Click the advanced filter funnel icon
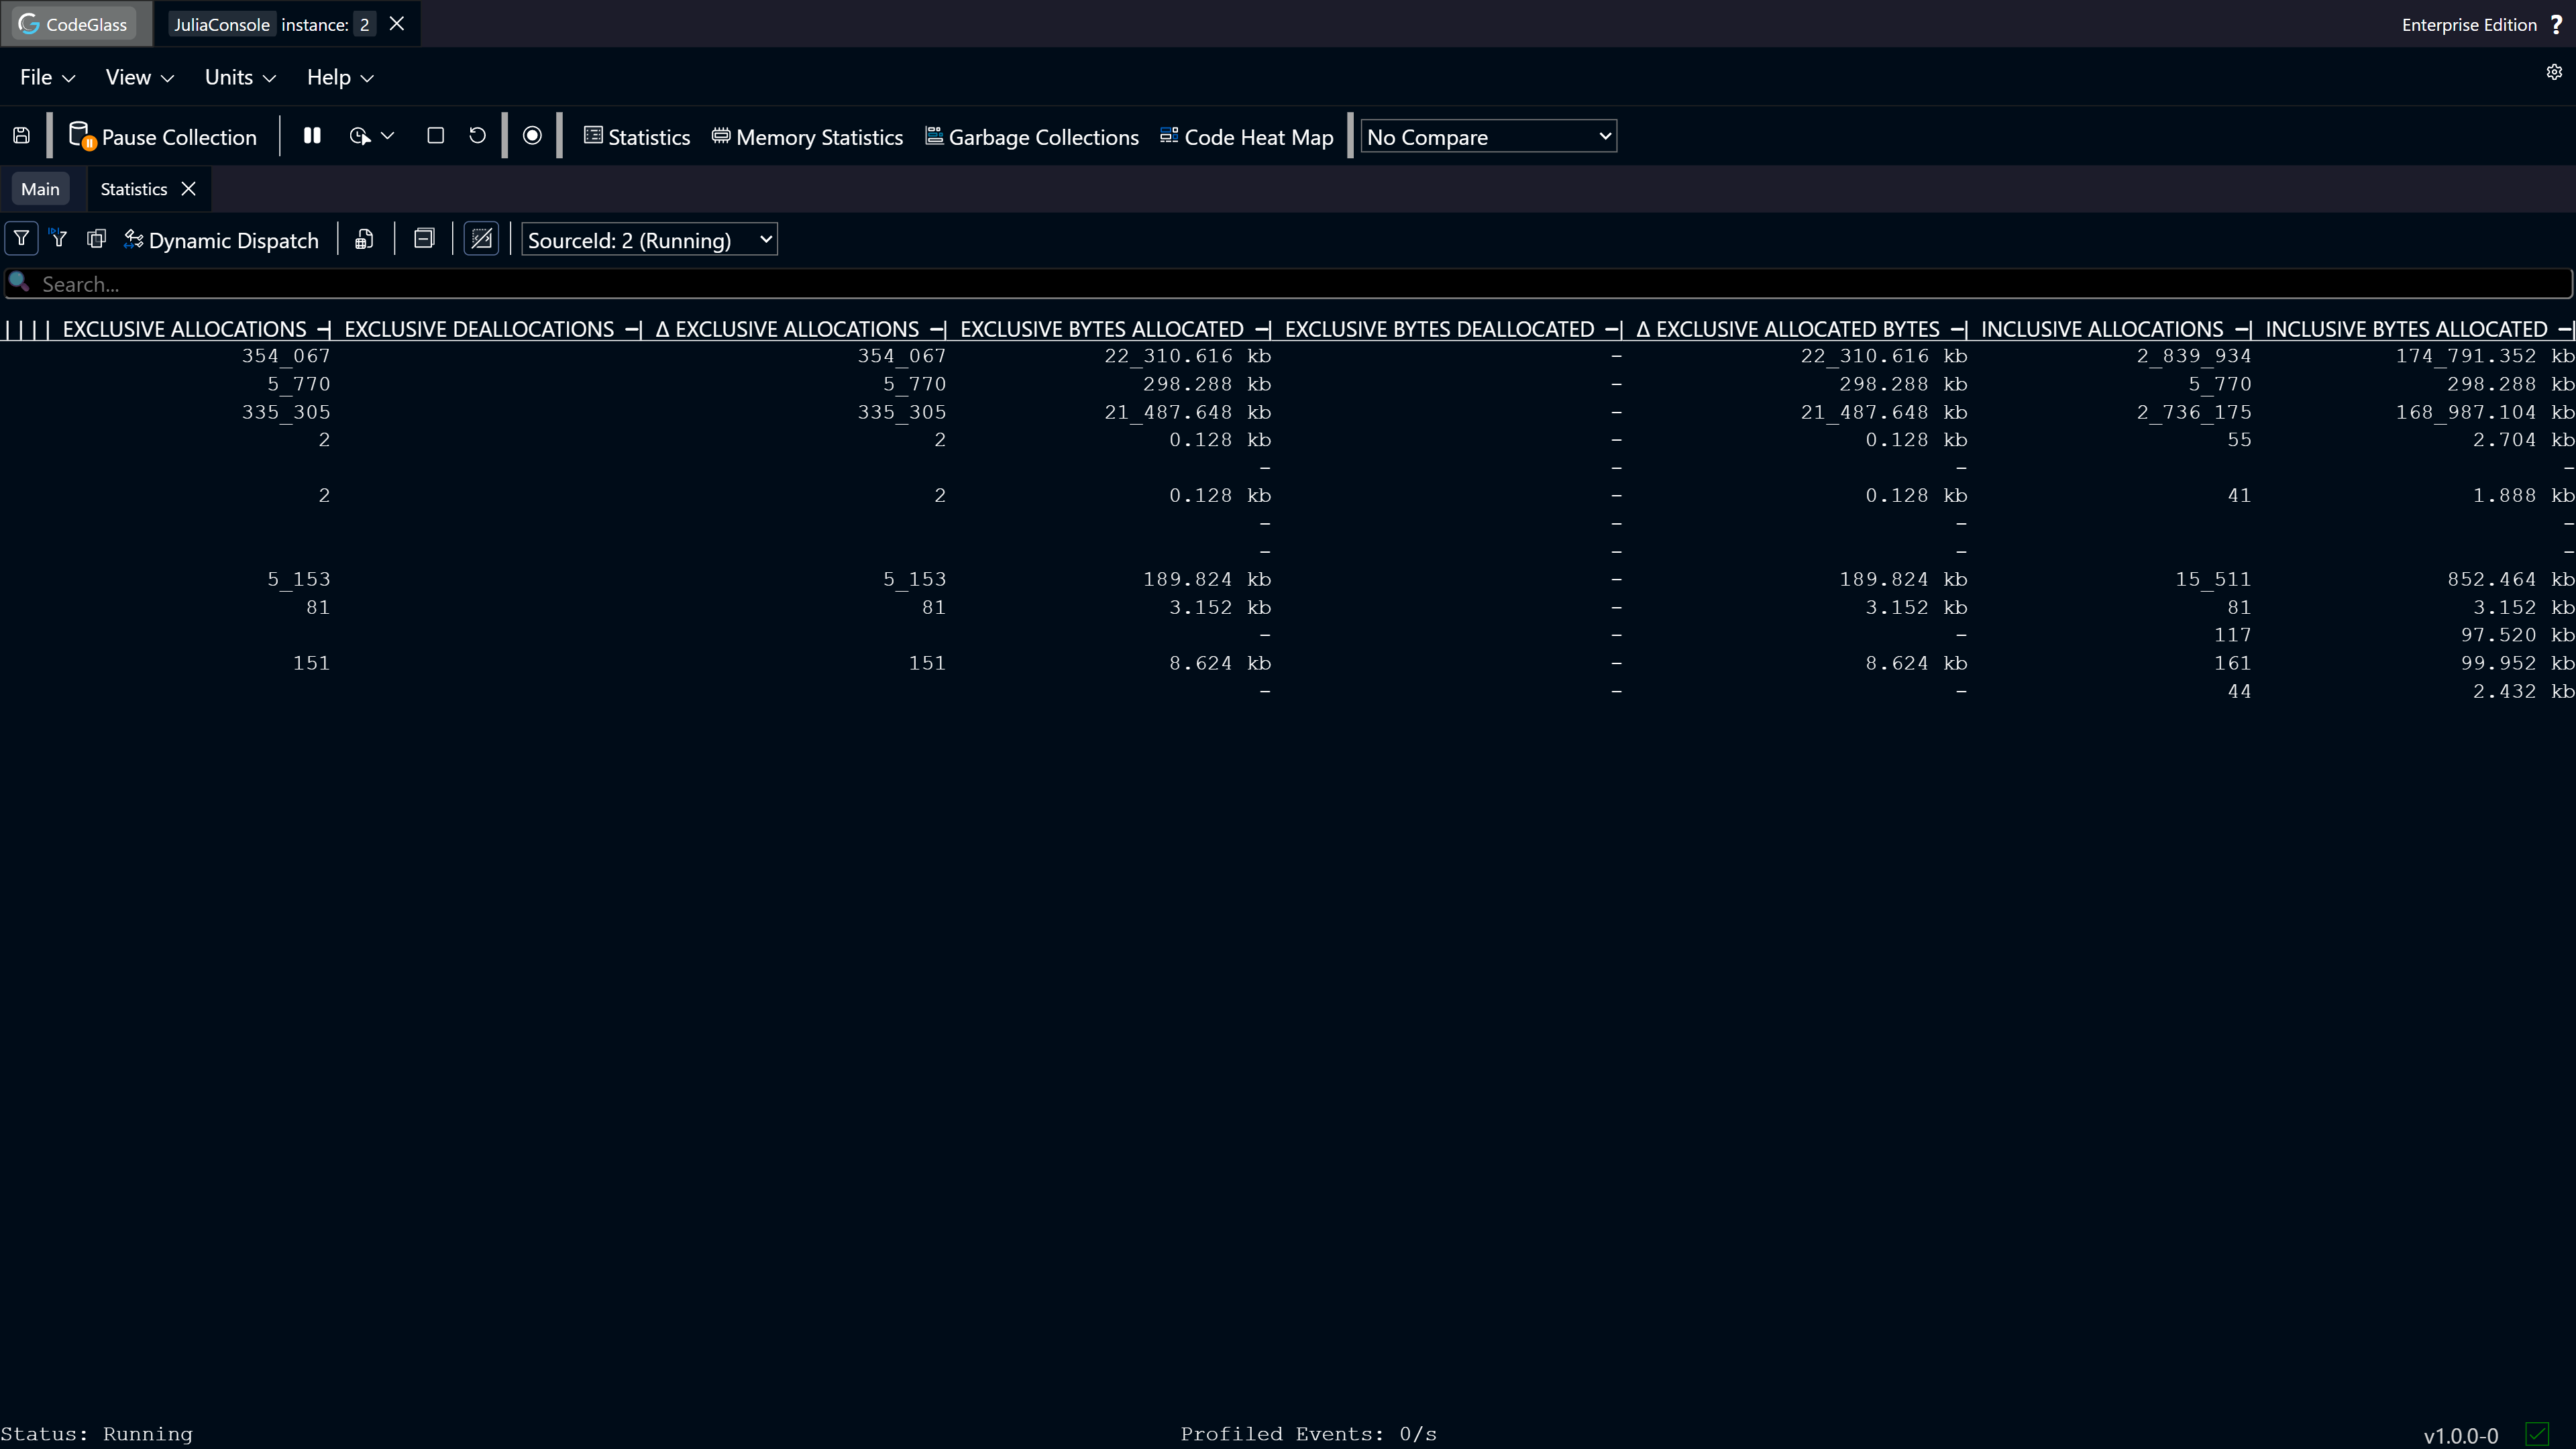The height and width of the screenshot is (1449, 2576). pyautogui.click(x=58, y=238)
